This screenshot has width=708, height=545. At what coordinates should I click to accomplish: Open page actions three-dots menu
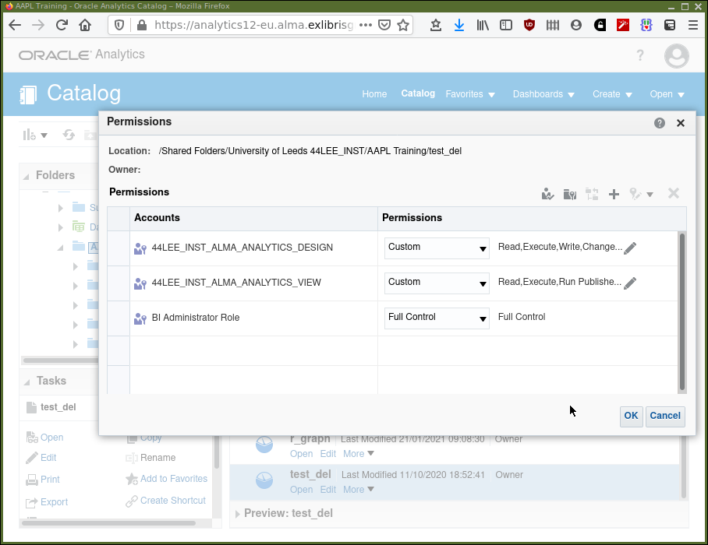coord(365,25)
